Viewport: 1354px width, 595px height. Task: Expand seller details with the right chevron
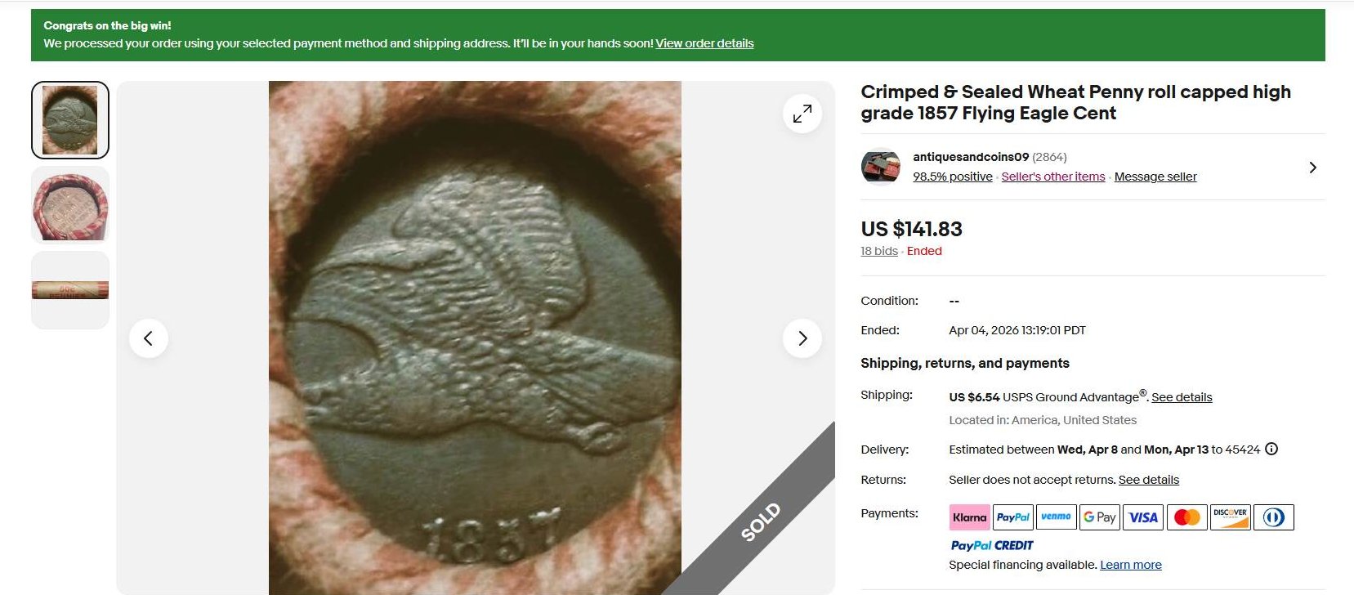tap(1313, 167)
